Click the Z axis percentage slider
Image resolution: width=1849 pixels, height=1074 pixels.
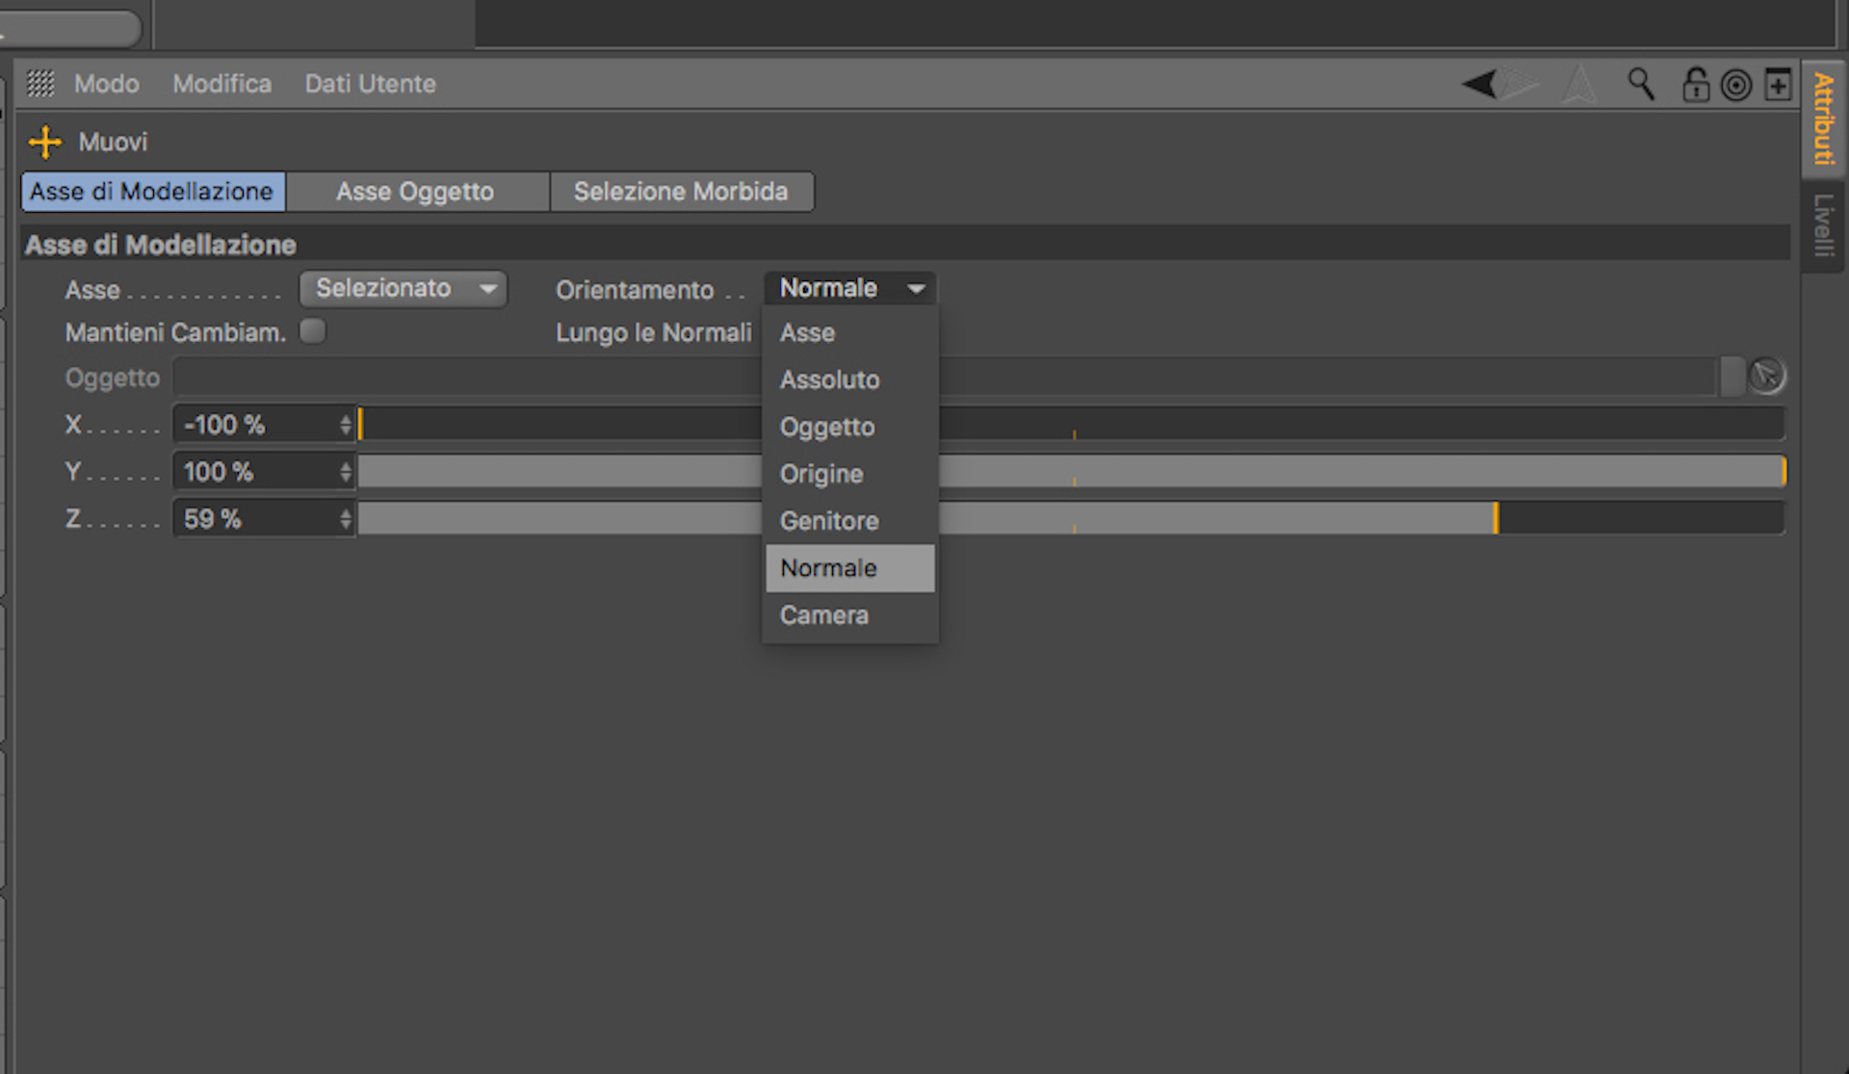[x=1252, y=518]
